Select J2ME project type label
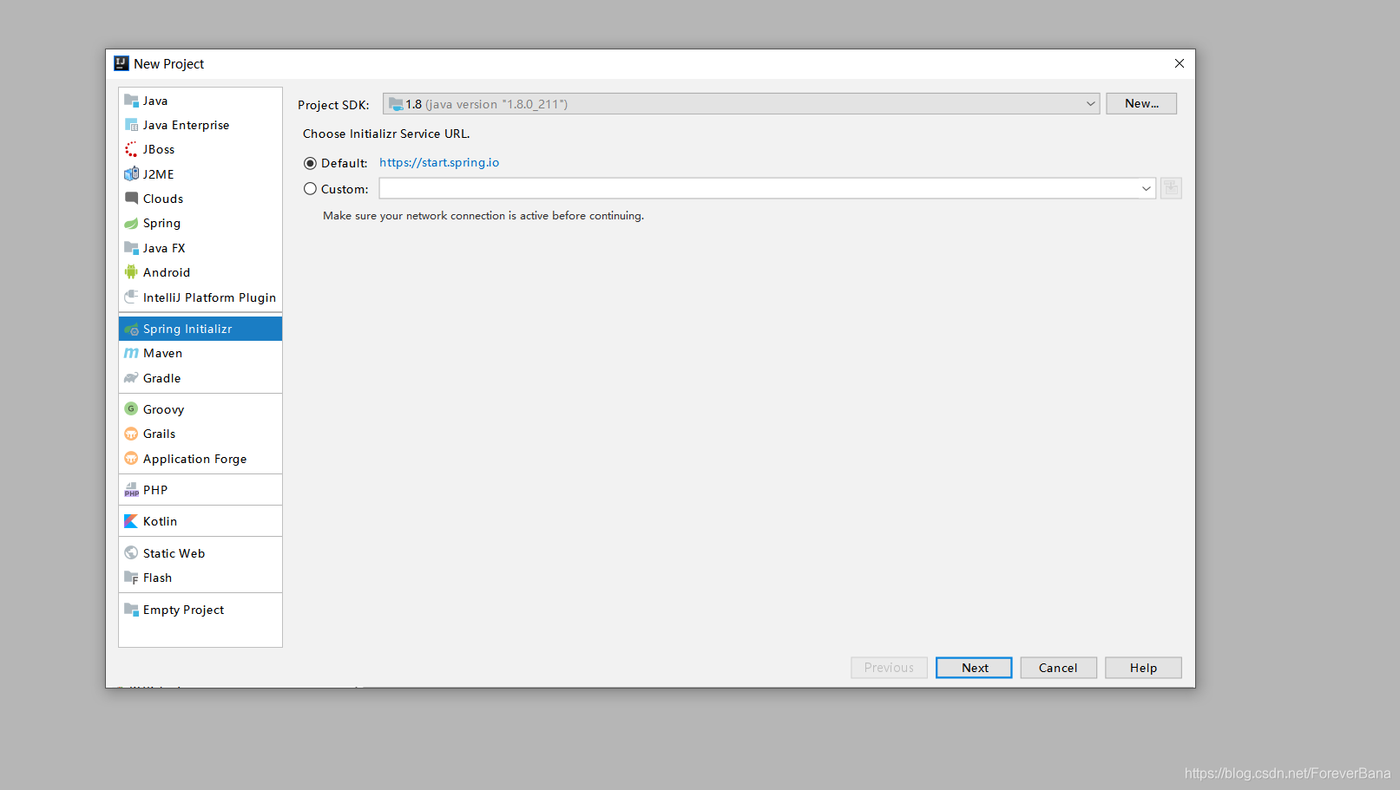 tap(158, 174)
